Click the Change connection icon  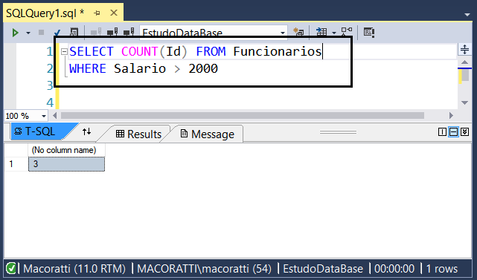click(129, 32)
